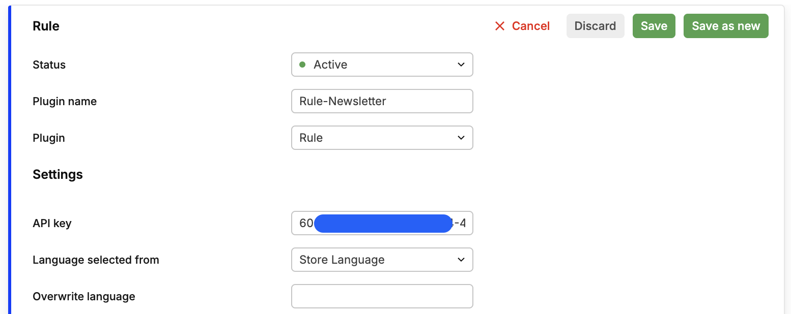Click the API key label
The height and width of the screenshot is (314, 791).
[x=52, y=223]
